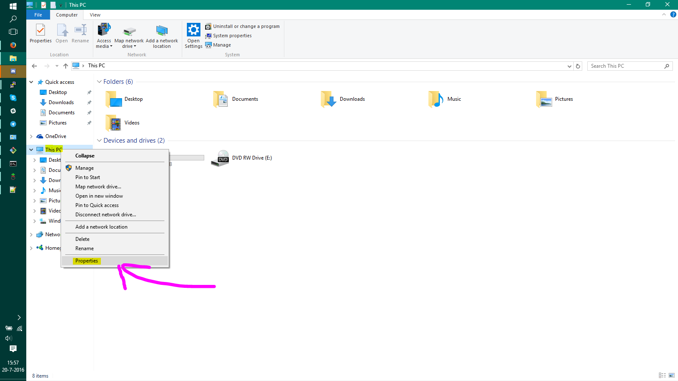Go back with the navigation arrow
The image size is (678, 381).
[34, 66]
